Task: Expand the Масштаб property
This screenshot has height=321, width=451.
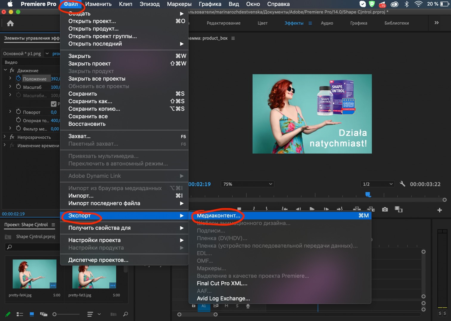Action: pyautogui.click(x=10, y=86)
